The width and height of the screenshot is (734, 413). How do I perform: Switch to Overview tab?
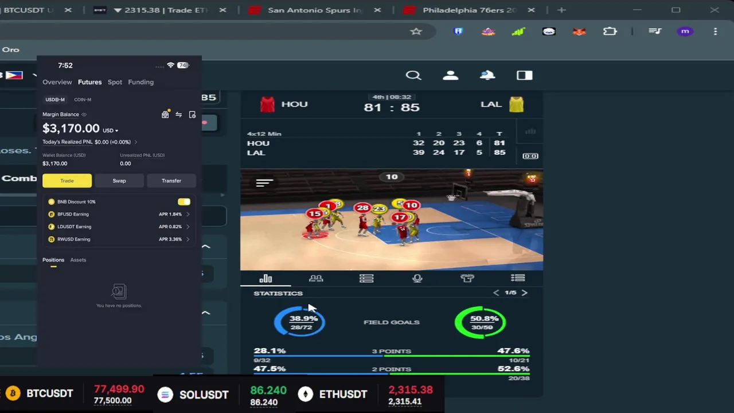pyautogui.click(x=57, y=82)
